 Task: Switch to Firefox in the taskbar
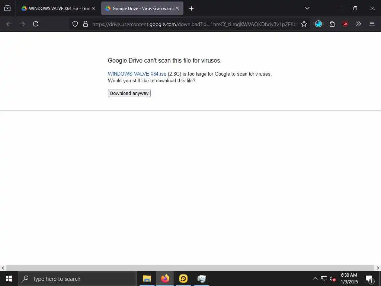pos(165,279)
